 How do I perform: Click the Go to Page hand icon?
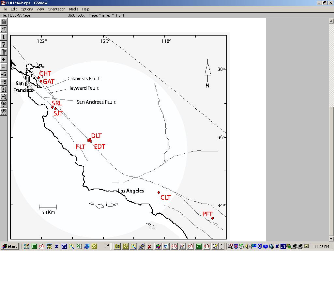[x=4, y=52]
